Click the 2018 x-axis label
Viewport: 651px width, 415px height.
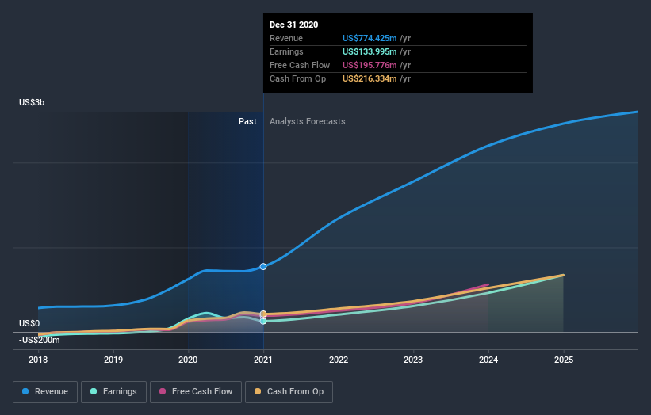point(38,360)
